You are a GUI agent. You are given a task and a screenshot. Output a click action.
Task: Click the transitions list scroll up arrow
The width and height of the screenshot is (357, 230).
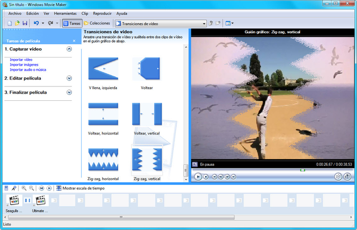click(186, 47)
